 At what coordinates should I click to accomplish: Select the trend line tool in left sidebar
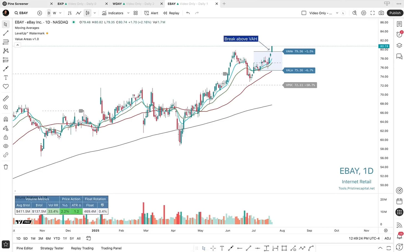[x=6, y=33]
